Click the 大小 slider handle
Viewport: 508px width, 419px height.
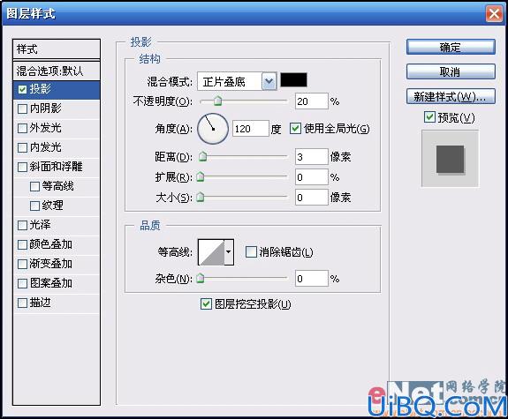point(201,197)
